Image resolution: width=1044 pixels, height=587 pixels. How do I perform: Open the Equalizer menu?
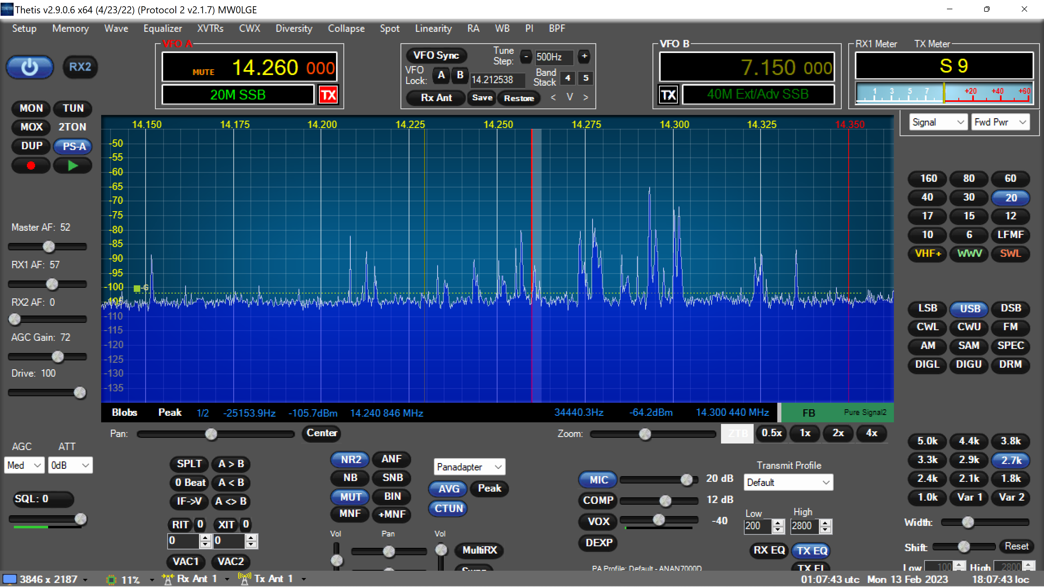[x=163, y=28]
